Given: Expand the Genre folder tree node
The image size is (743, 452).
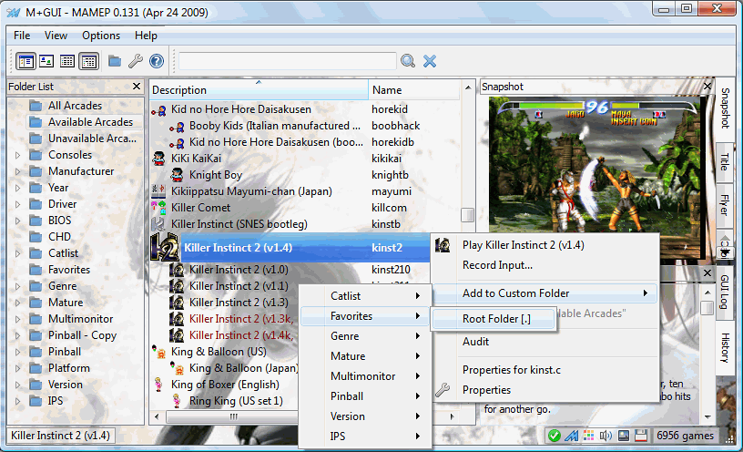Looking at the screenshot, I should (17, 286).
